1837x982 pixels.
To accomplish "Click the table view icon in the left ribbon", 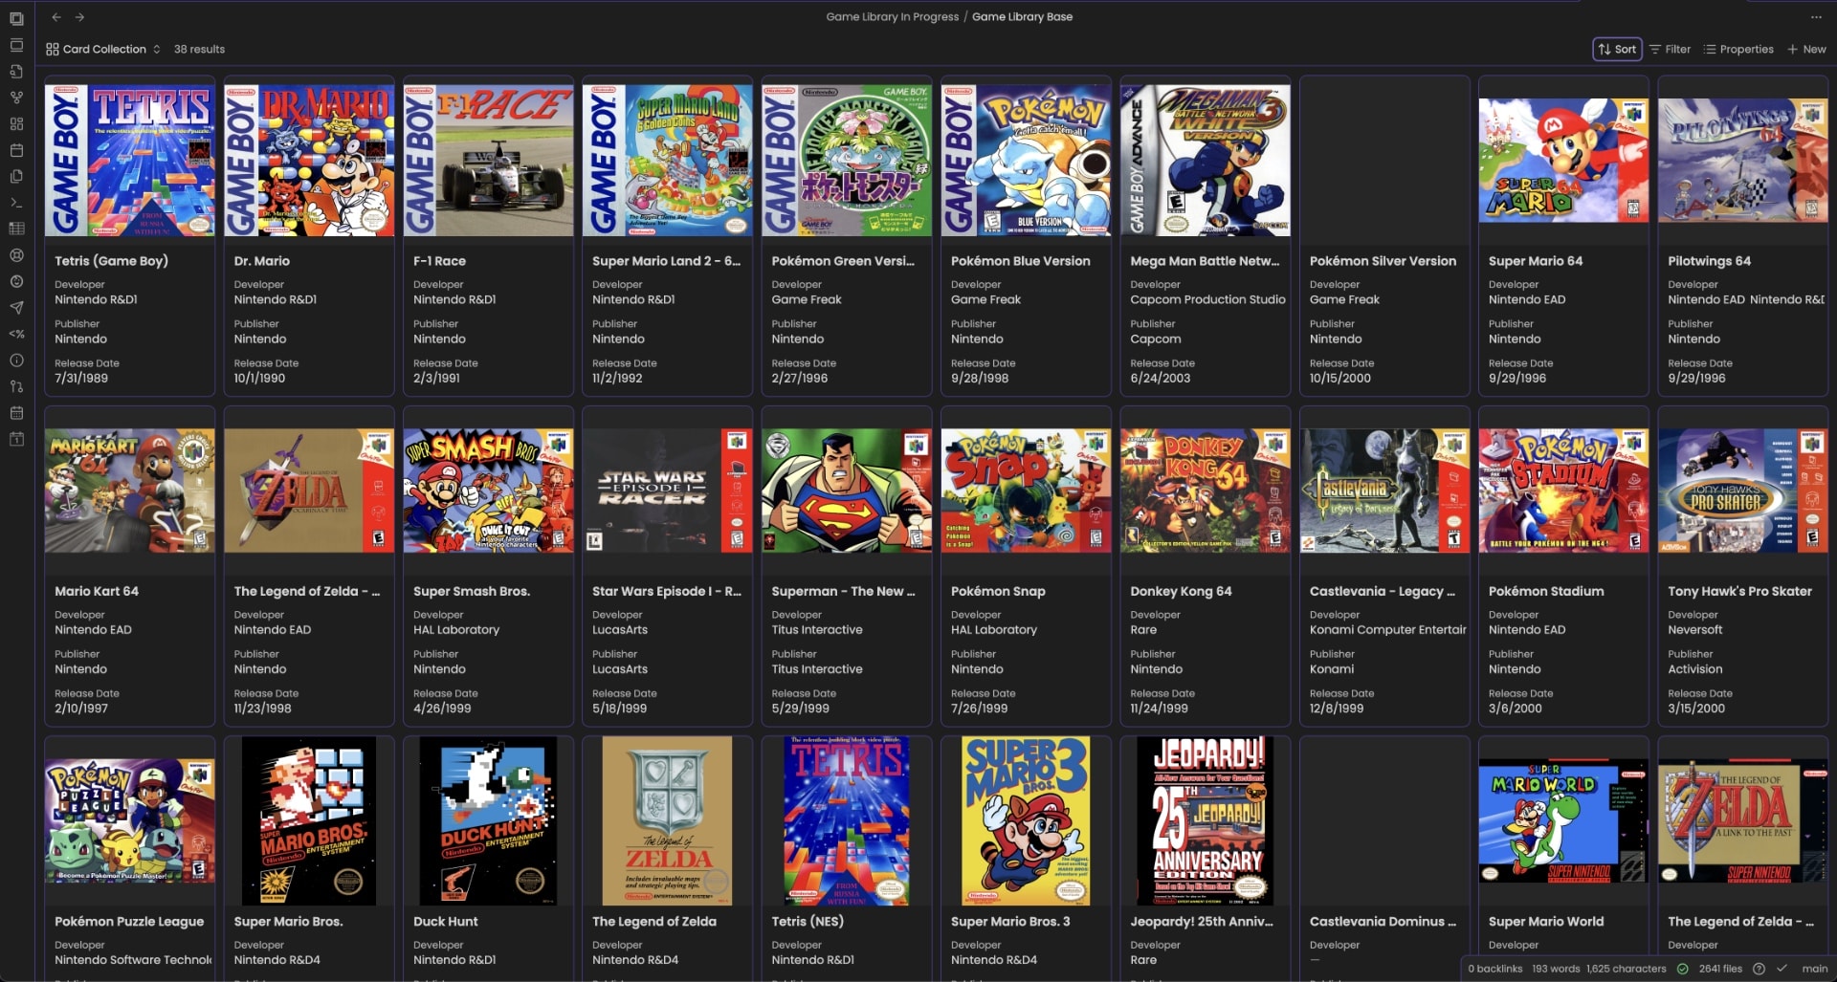I will (x=15, y=229).
